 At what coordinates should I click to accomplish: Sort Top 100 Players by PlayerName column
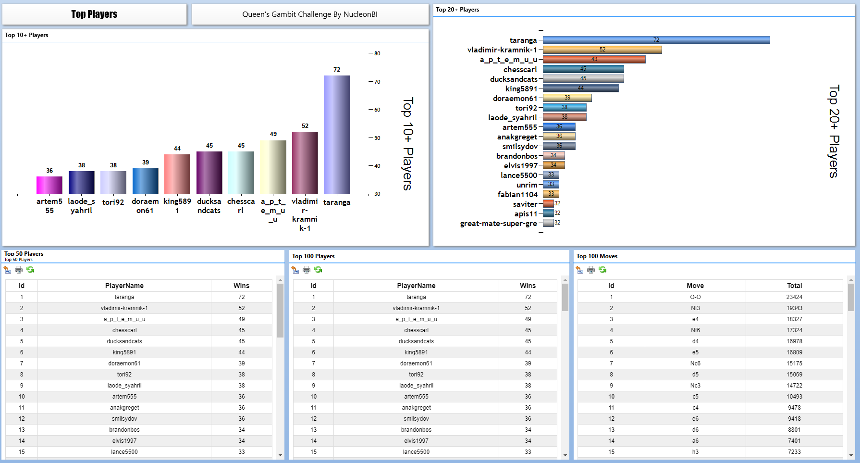pyautogui.click(x=416, y=285)
